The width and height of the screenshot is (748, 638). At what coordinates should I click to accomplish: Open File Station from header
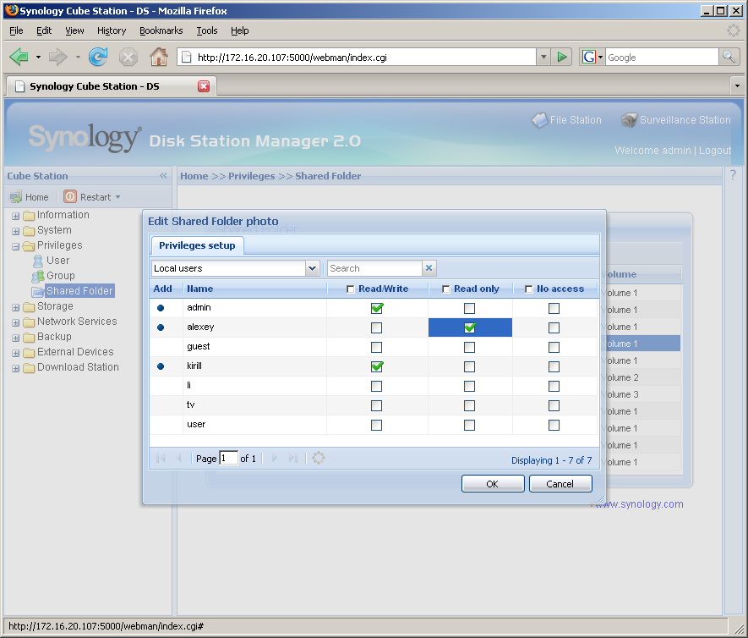click(567, 120)
